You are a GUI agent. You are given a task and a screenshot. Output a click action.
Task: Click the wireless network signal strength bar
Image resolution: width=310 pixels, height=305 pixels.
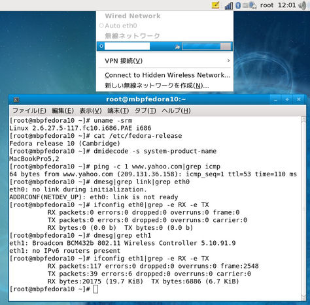[x=206, y=46]
